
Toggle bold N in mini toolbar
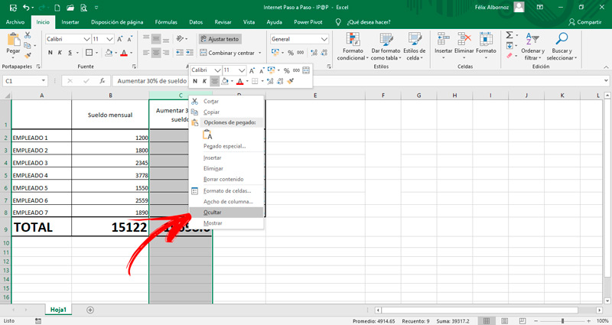[195, 81]
